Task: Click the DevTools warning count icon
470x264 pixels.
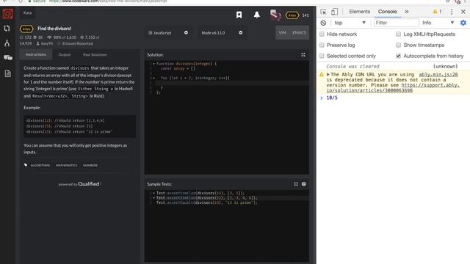Action: click(x=437, y=12)
